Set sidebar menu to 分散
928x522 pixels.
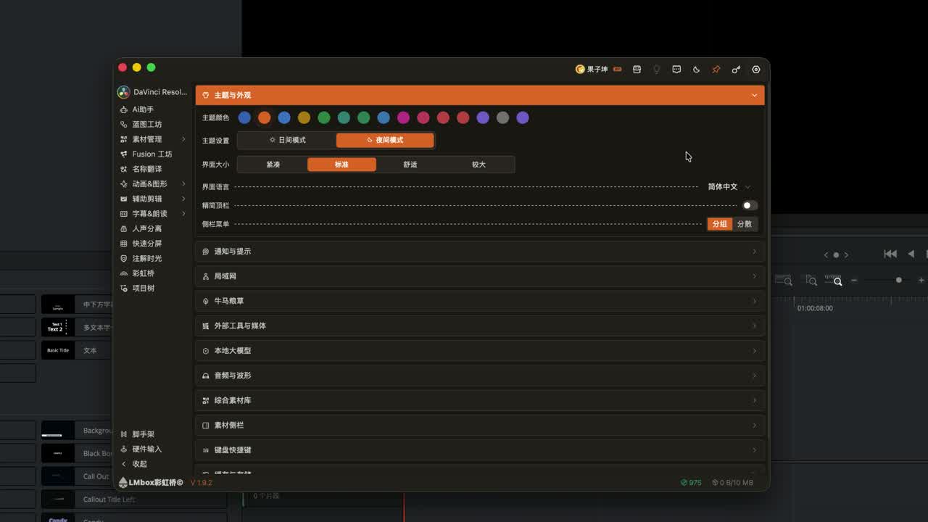click(745, 224)
